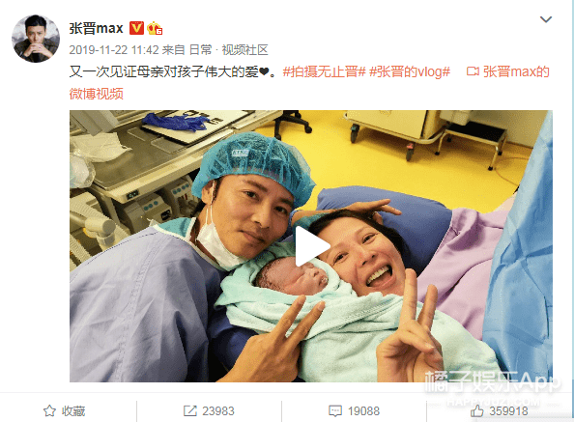
Task: Click the comment bubble icon
Action: (x=335, y=411)
